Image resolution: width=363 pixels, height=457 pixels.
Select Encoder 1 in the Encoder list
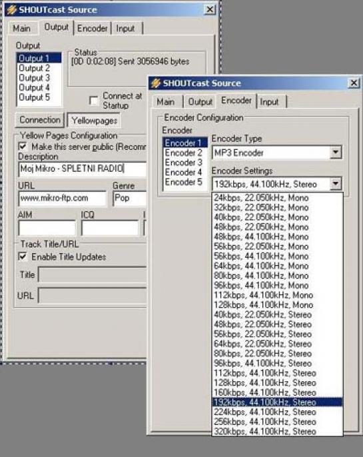[x=185, y=143]
